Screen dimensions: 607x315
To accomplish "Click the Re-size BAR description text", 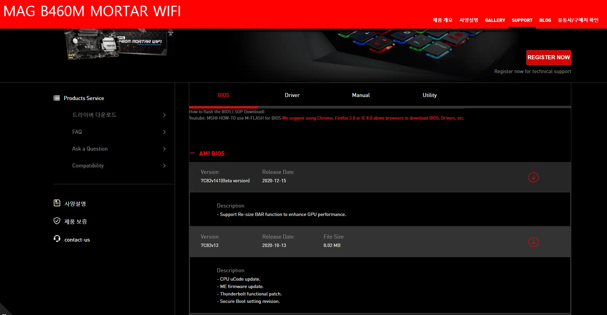I will tap(282, 214).
